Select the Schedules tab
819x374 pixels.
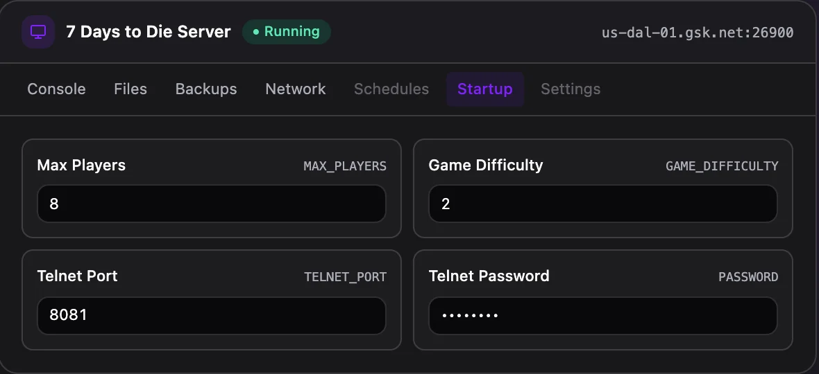coord(391,89)
